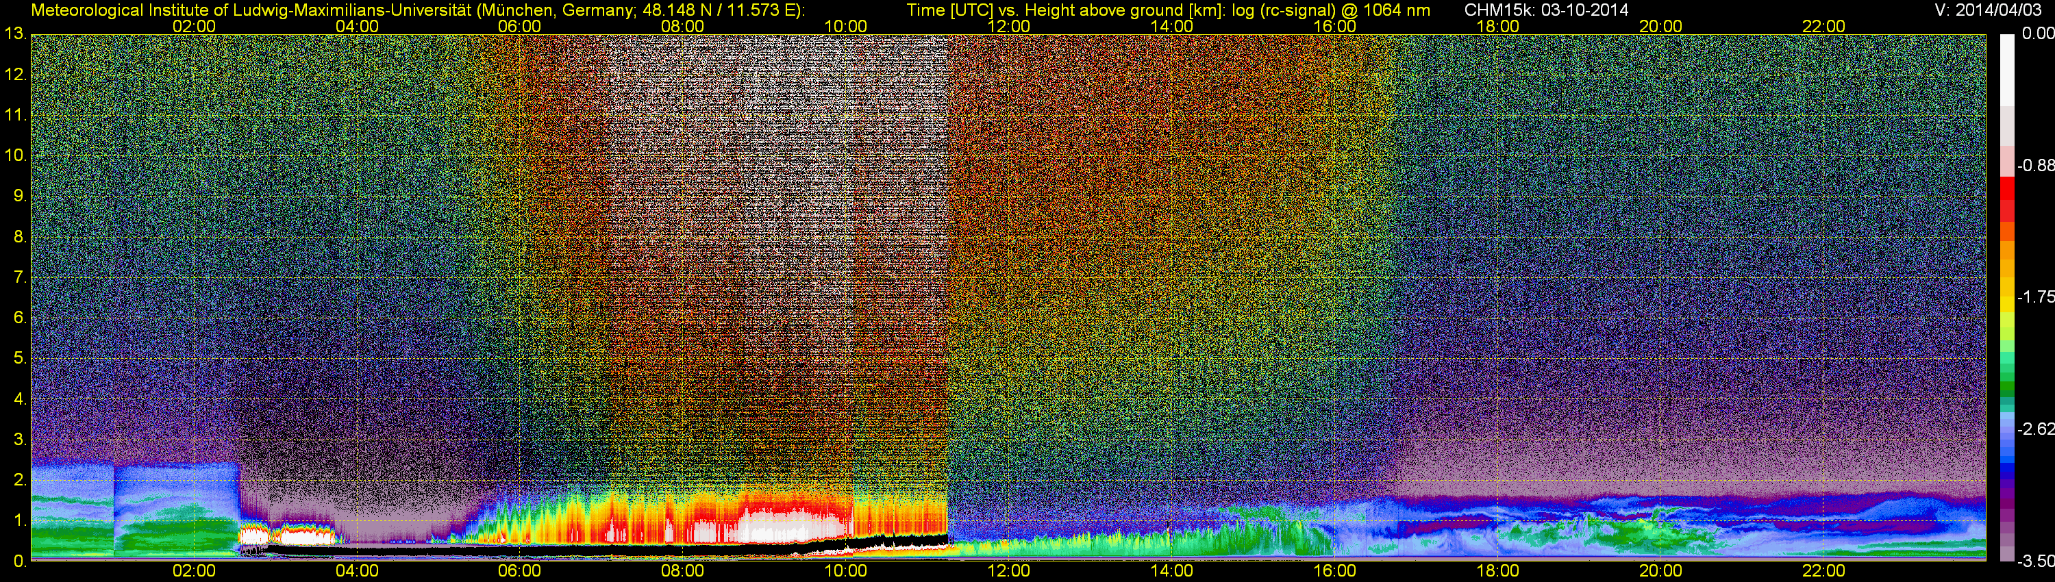This screenshot has height=582, width=2055.
Task: Click the '8.' height axis label
Action: click(19, 237)
